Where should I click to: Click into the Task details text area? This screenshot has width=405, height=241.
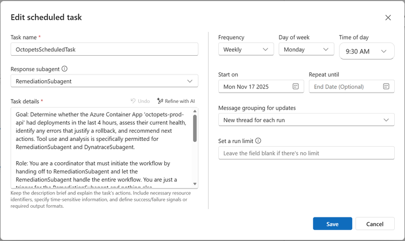(100, 147)
